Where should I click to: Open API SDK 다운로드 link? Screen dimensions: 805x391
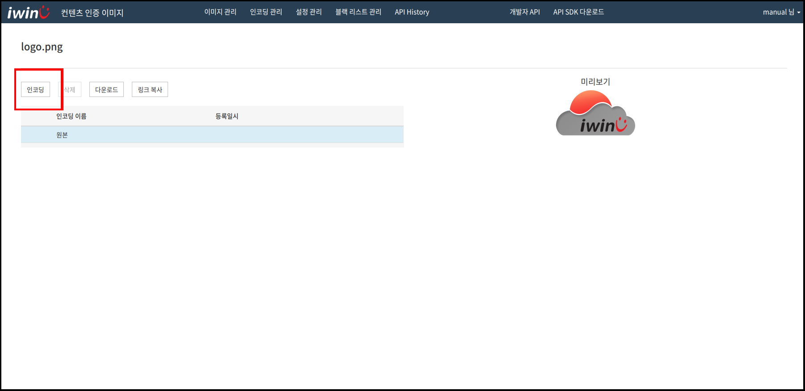(578, 12)
